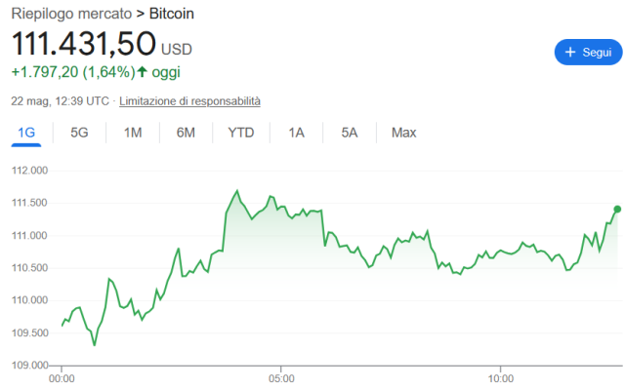The width and height of the screenshot is (625, 389).
Task: Click the 10:00 time axis label
Action: click(x=501, y=378)
